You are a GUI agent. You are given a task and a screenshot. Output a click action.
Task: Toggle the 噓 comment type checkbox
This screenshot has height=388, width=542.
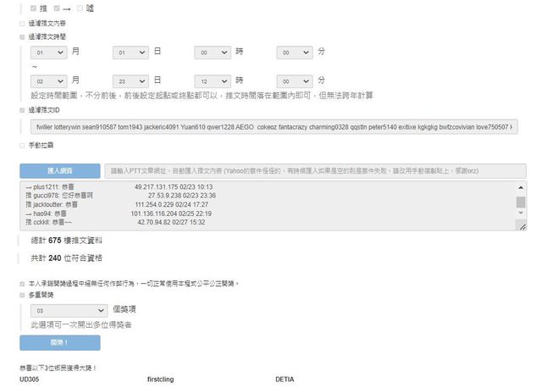coord(80,8)
